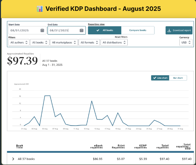Click Download report button
Screen dimensions: 196x165
[x=179, y=30]
